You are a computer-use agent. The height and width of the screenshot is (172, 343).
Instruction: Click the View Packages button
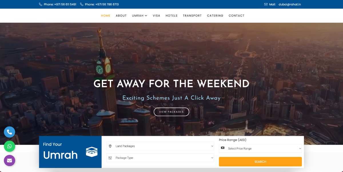pyautogui.click(x=171, y=112)
